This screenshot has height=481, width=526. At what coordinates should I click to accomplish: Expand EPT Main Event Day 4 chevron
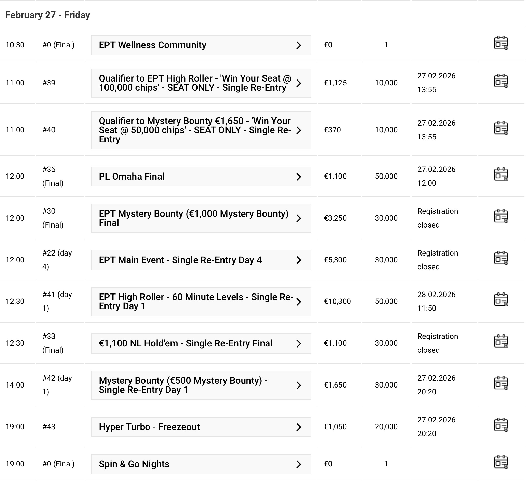[299, 260]
